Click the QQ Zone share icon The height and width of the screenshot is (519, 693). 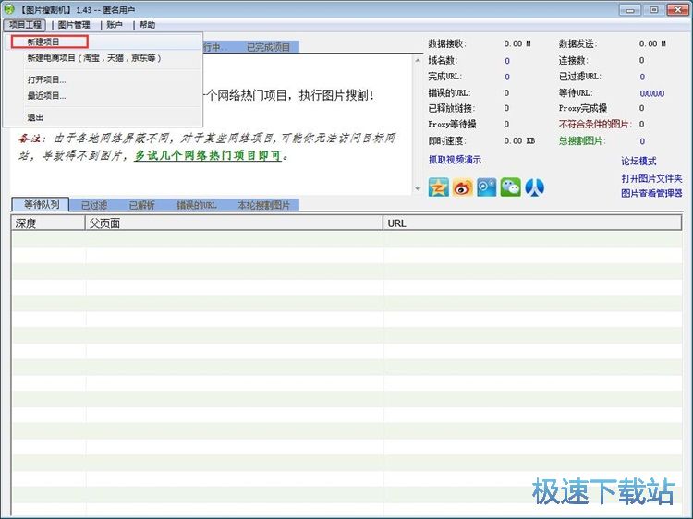click(x=438, y=187)
